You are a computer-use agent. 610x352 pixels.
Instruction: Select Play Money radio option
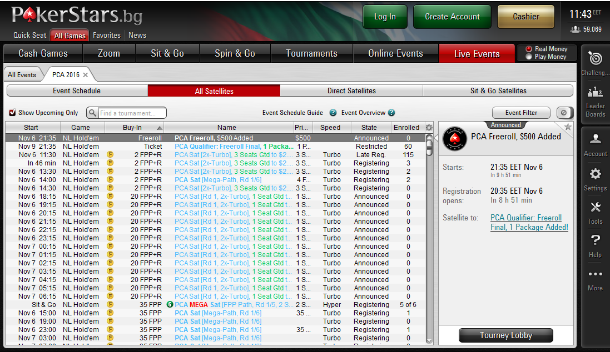coord(529,57)
